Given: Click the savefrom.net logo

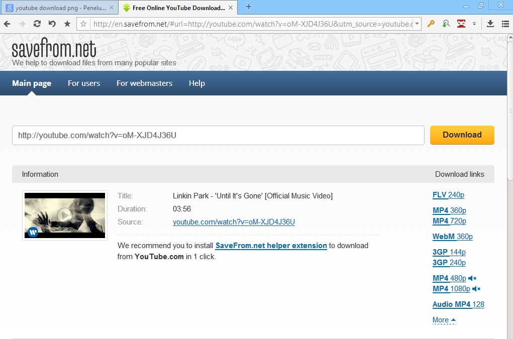Looking at the screenshot, I should coord(54,48).
